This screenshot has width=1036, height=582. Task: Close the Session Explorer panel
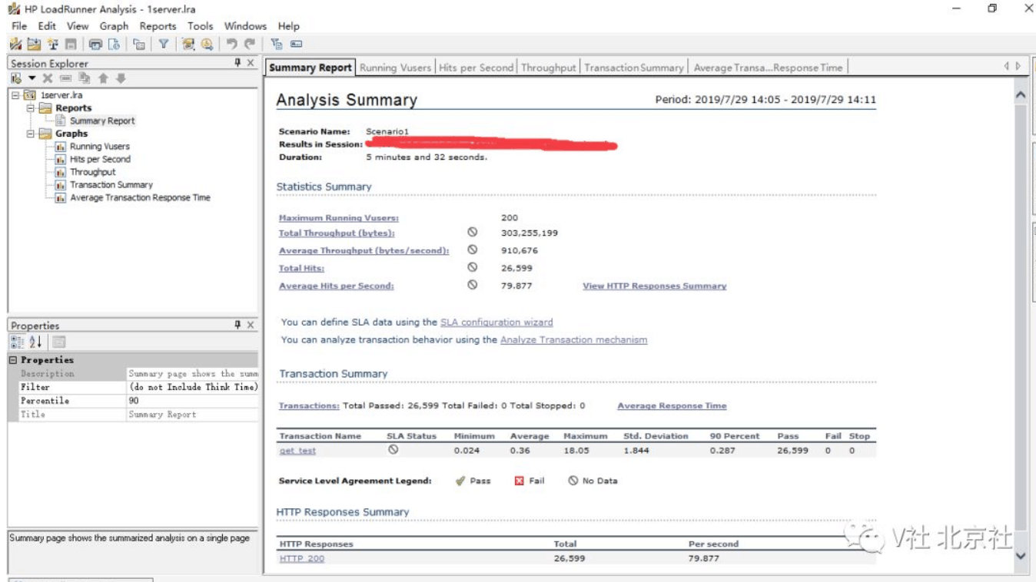click(251, 63)
